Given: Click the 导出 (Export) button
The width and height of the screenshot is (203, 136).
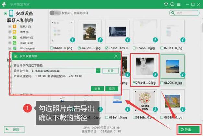Looking at the screenshot, I should coord(189,130).
